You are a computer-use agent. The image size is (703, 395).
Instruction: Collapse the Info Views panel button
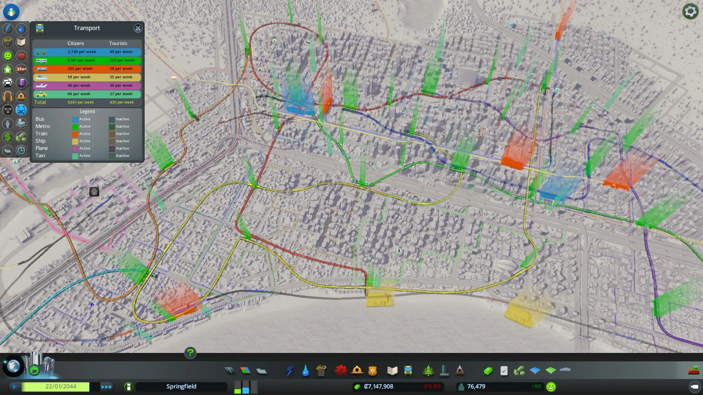coord(11,12)
